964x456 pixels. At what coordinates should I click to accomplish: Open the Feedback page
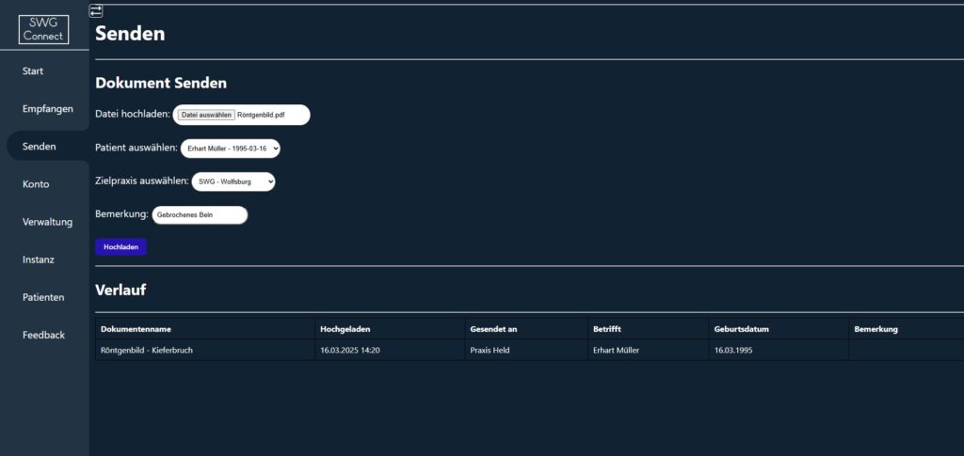(x=43, y=335)
